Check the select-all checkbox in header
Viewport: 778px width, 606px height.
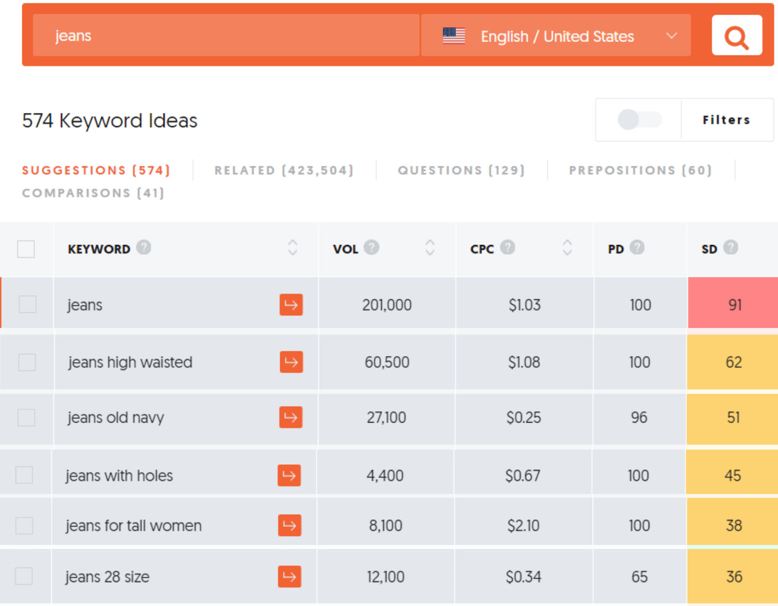(26, 249)
